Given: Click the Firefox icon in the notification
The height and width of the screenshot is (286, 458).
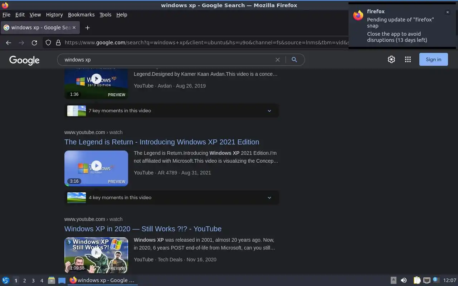Looking at the screenshot, I should (358, 15).
